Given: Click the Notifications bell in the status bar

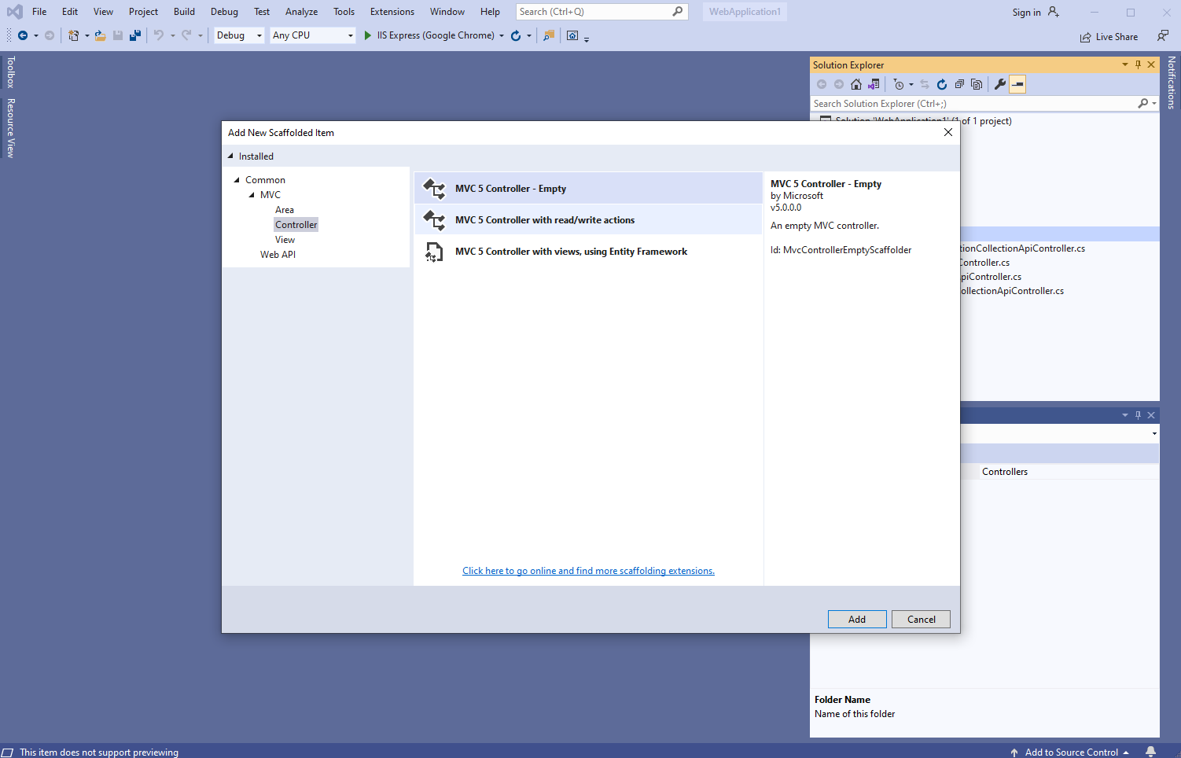Looking at the screenshot, I should click(1150, 752).
